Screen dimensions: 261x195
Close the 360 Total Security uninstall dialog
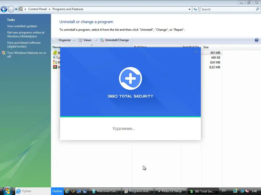click(x=196, y=52)
